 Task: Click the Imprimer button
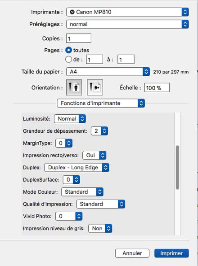(x=171, y=253)
